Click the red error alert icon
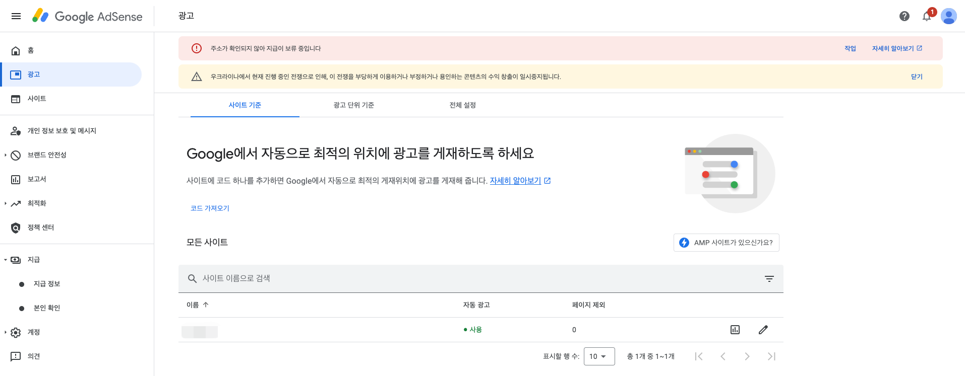965x376 pixels. tap(197, 48)
